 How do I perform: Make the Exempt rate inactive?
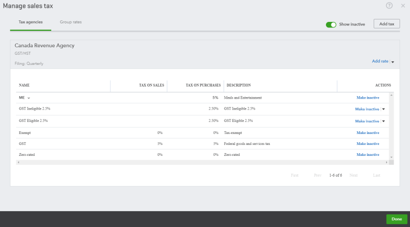click(368, 133)
